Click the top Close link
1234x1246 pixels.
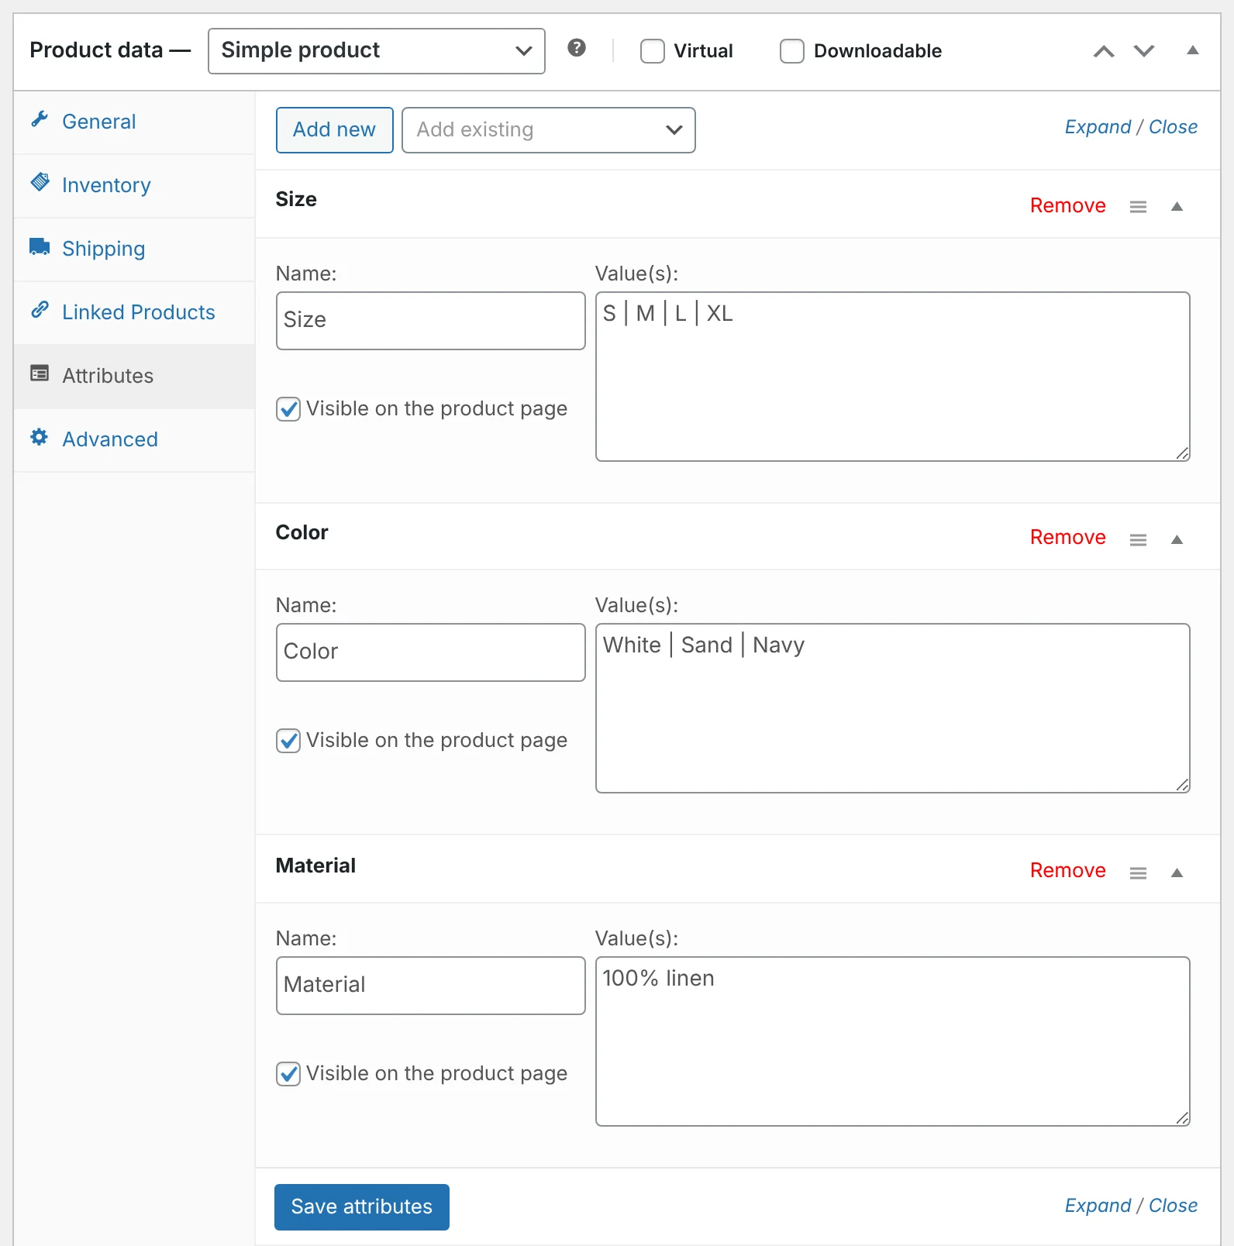pyautogui.click(x=1173, y=127)
